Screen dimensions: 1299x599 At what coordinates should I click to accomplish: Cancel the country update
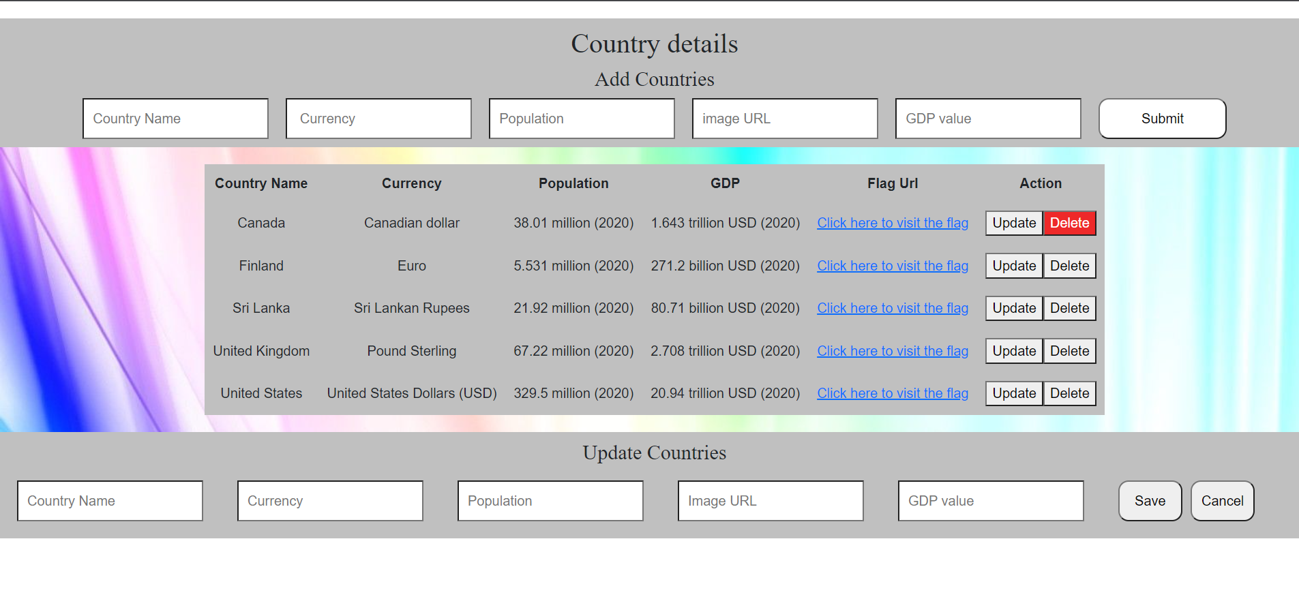tap(1222, 501)
